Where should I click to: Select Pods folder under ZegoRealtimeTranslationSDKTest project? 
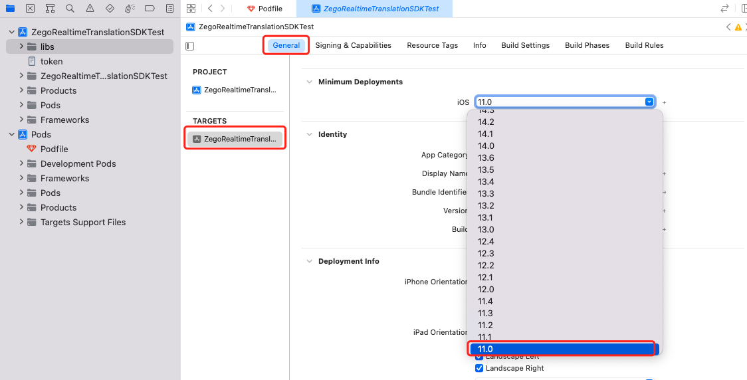click(x=44, y=105)
